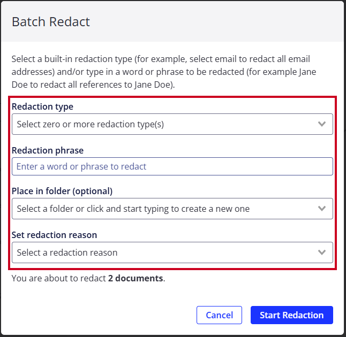Screen dimensions: 346x337
Task: Select the 'Redaction type' label
Action: click(x=42, y=106)
